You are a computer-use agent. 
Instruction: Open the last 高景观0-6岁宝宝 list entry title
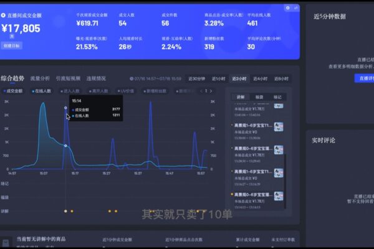(253, 195)
